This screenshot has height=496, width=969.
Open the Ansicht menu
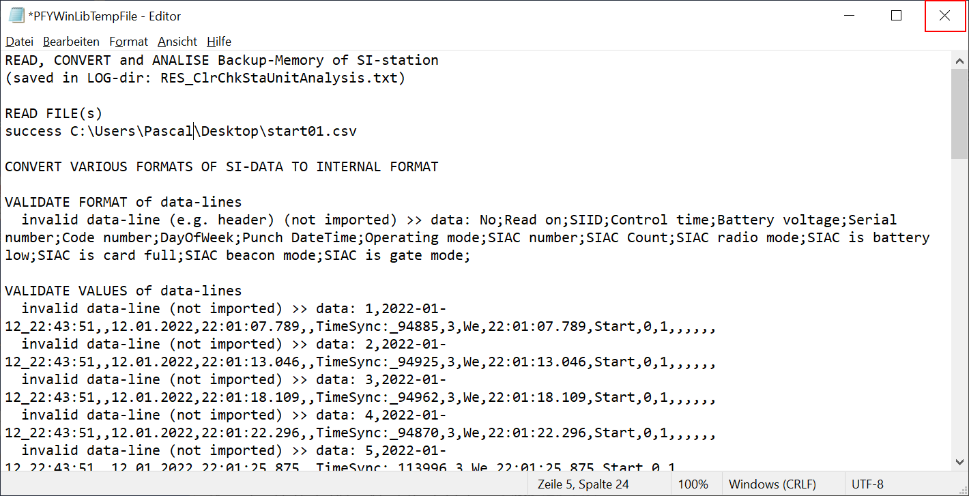pyautogui.click(x=177, y=42)
